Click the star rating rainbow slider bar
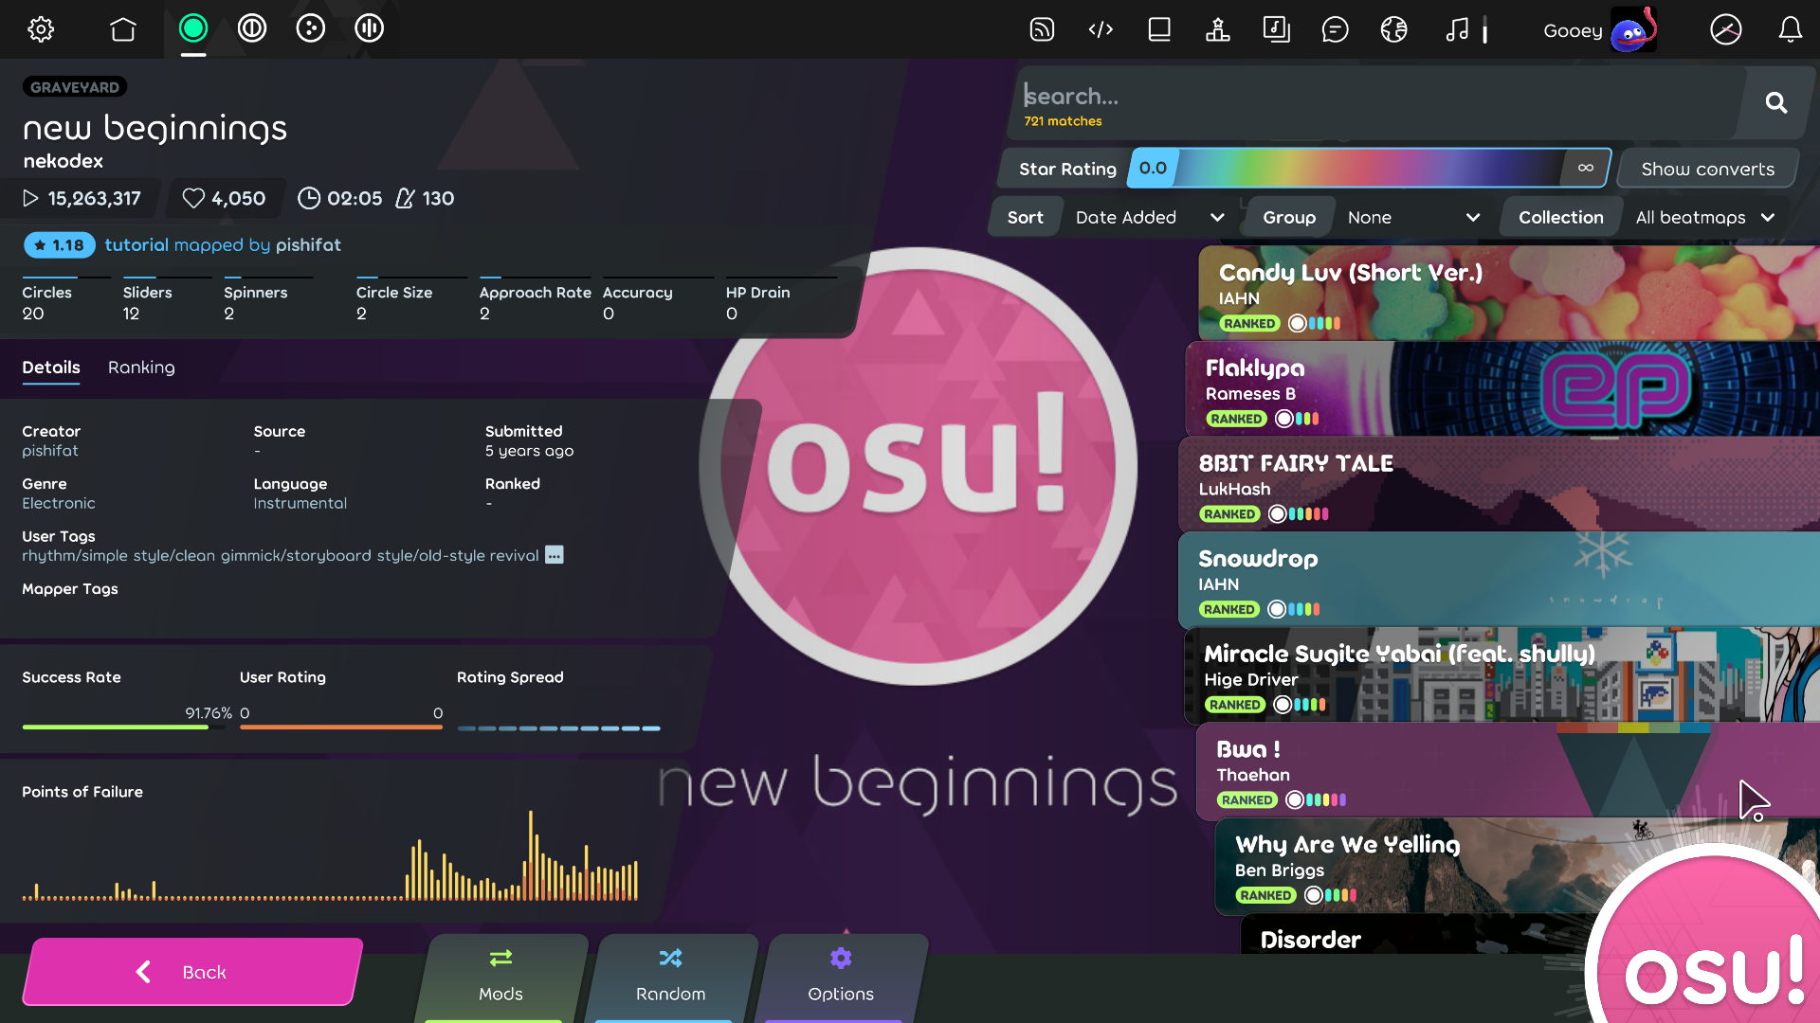This screenshot has width=1820, height=1023. (x=1370, y=169)
